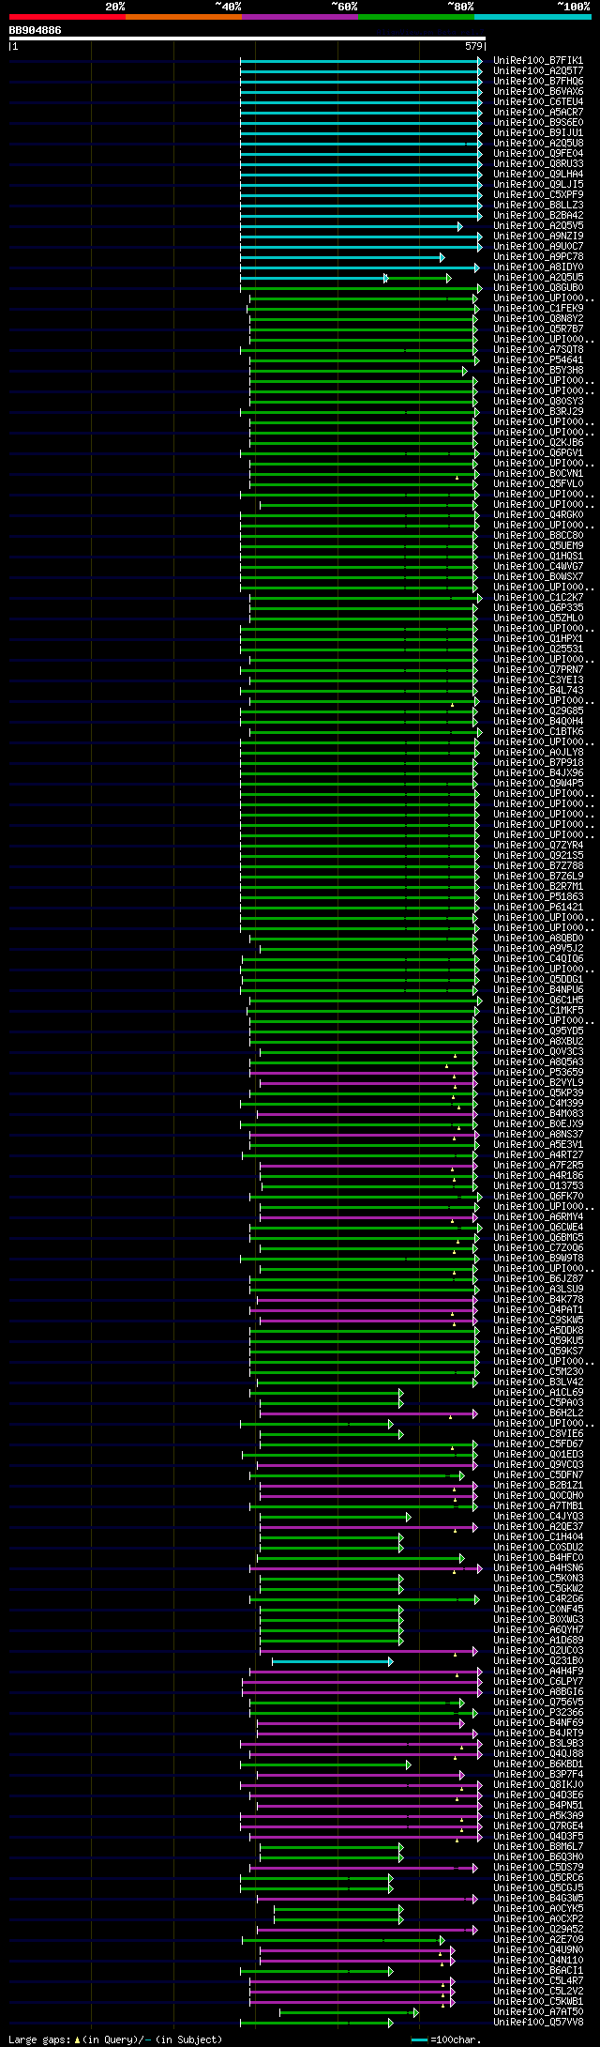Viewport: 600px width, 2047px height.
Task: Click the orange ~40% identity legend bar
Action: point(183,17)
